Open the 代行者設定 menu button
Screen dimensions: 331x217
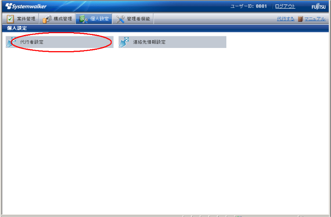(x=60, y=42)
